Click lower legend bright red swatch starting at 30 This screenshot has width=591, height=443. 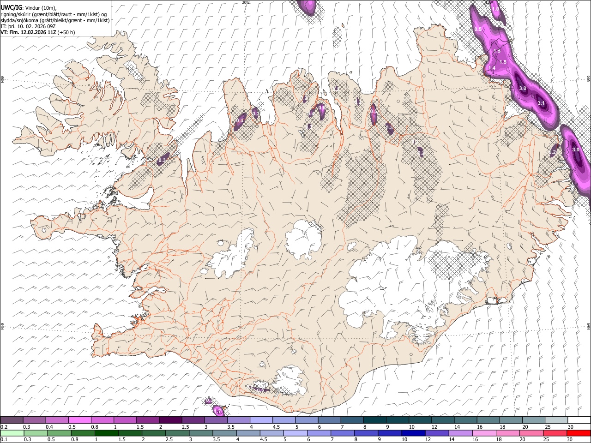578,433
